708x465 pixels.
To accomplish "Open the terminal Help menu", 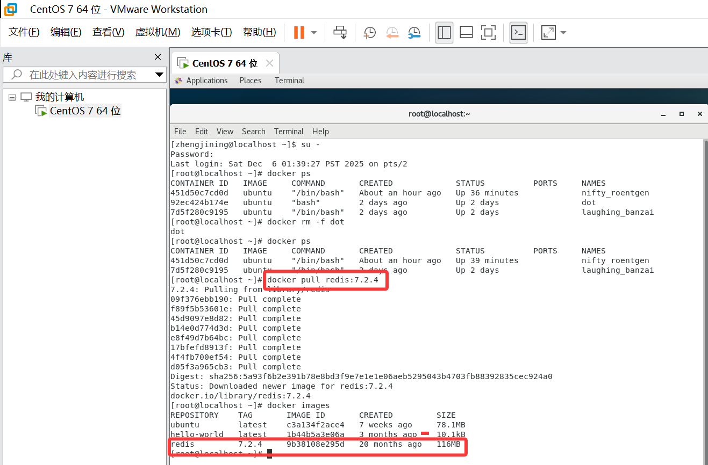I will 320,132.
